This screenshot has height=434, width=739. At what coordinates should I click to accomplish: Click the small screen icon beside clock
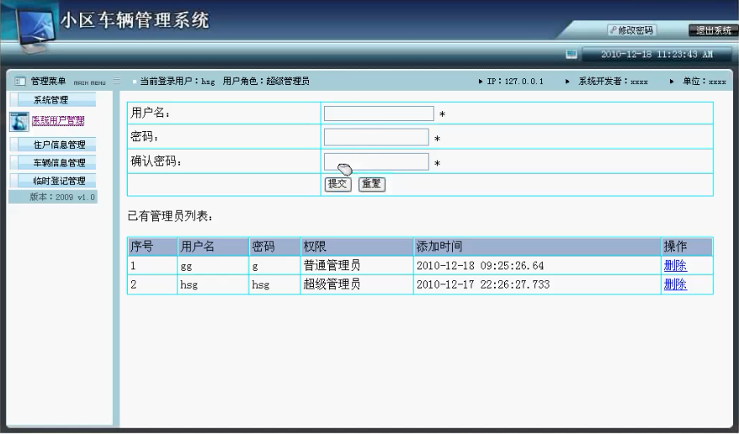[x=572, y=54]
